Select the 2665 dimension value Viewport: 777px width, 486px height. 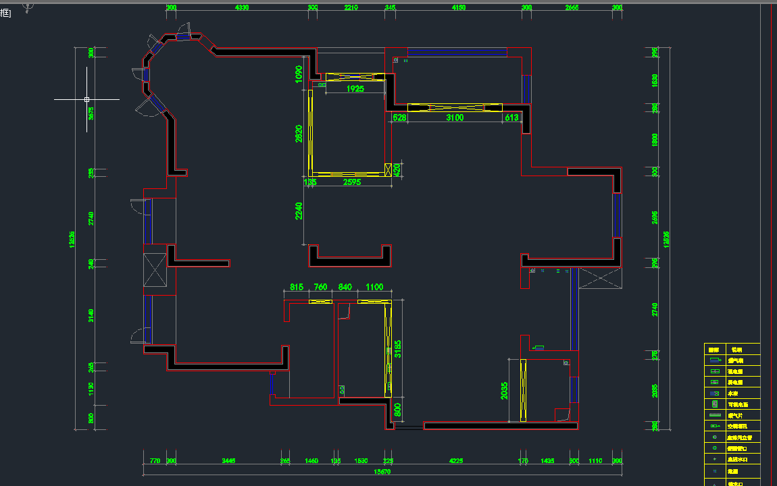(572, 7)
